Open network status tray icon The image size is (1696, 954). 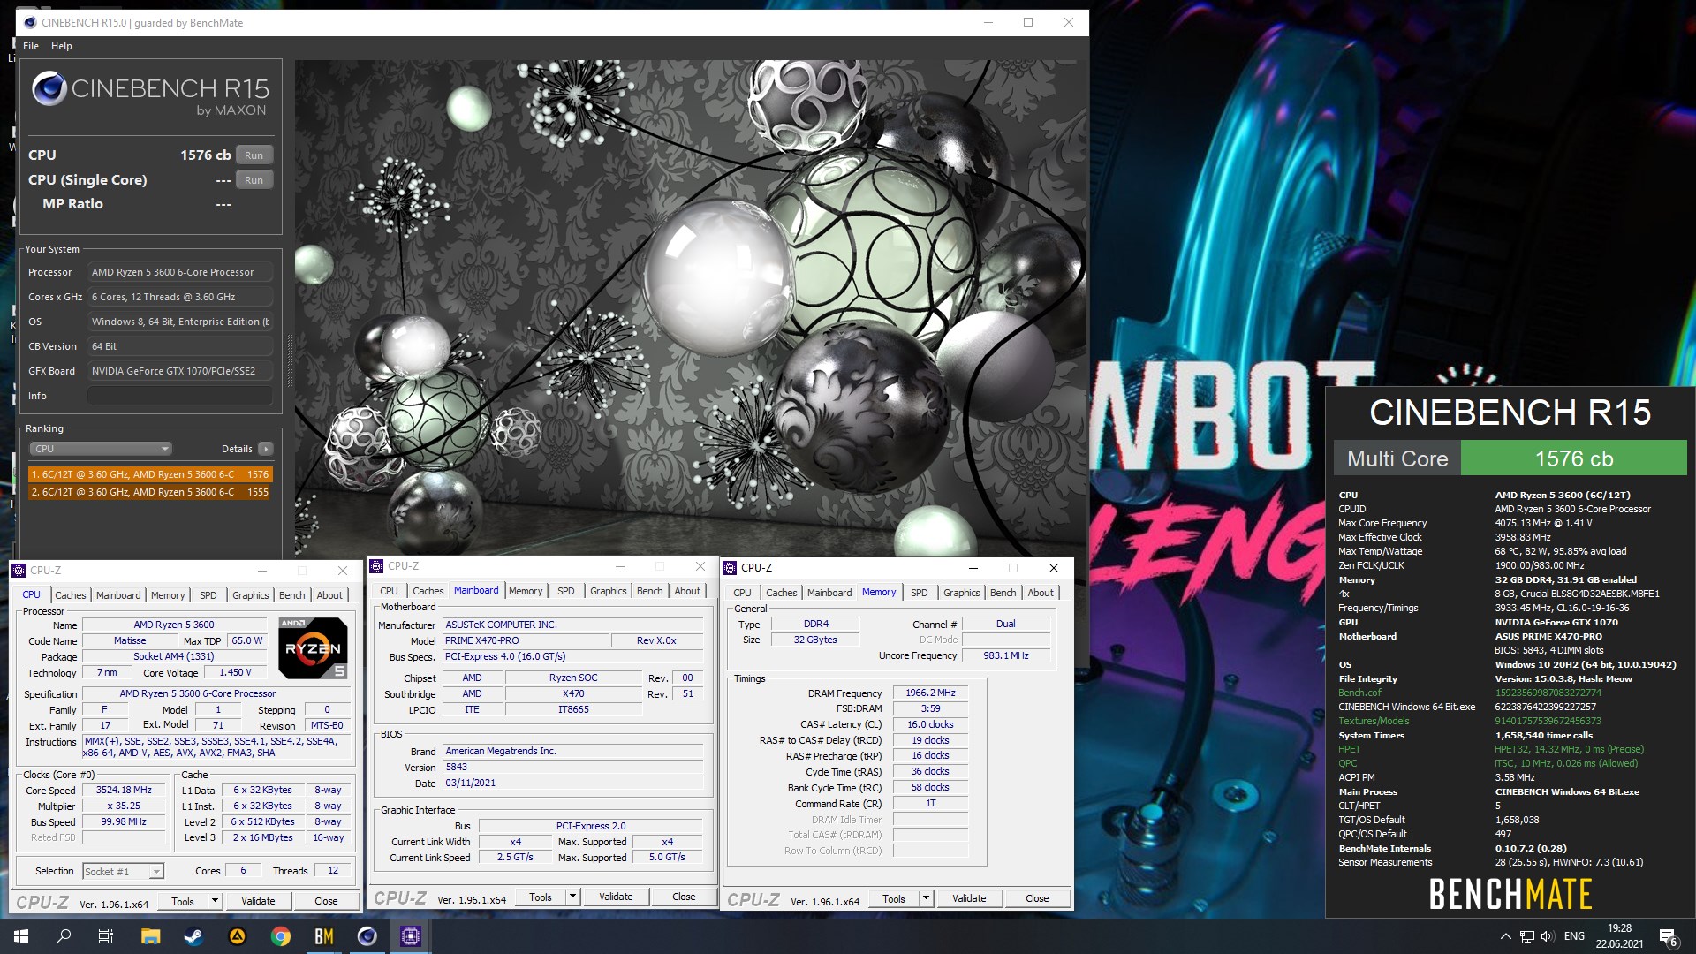pyautogui.click(x=1527, y=936)
